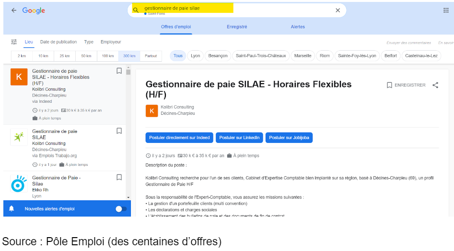Select the 10 km radius
The image size is (454, 251).
pyautogui.click(x=43, y=56)
